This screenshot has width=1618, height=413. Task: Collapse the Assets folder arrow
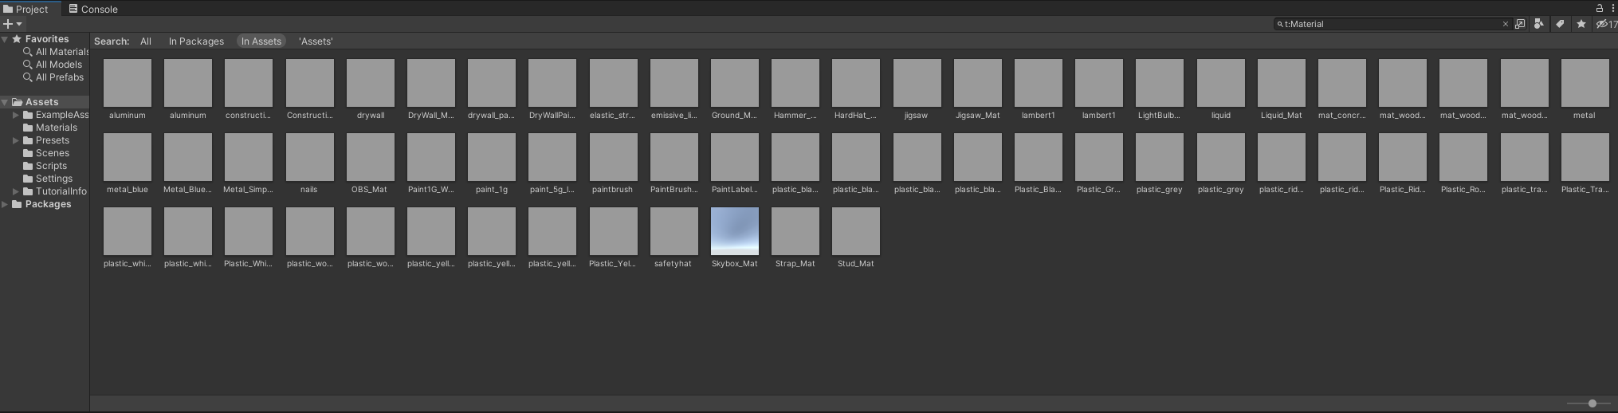coord(5,102)
